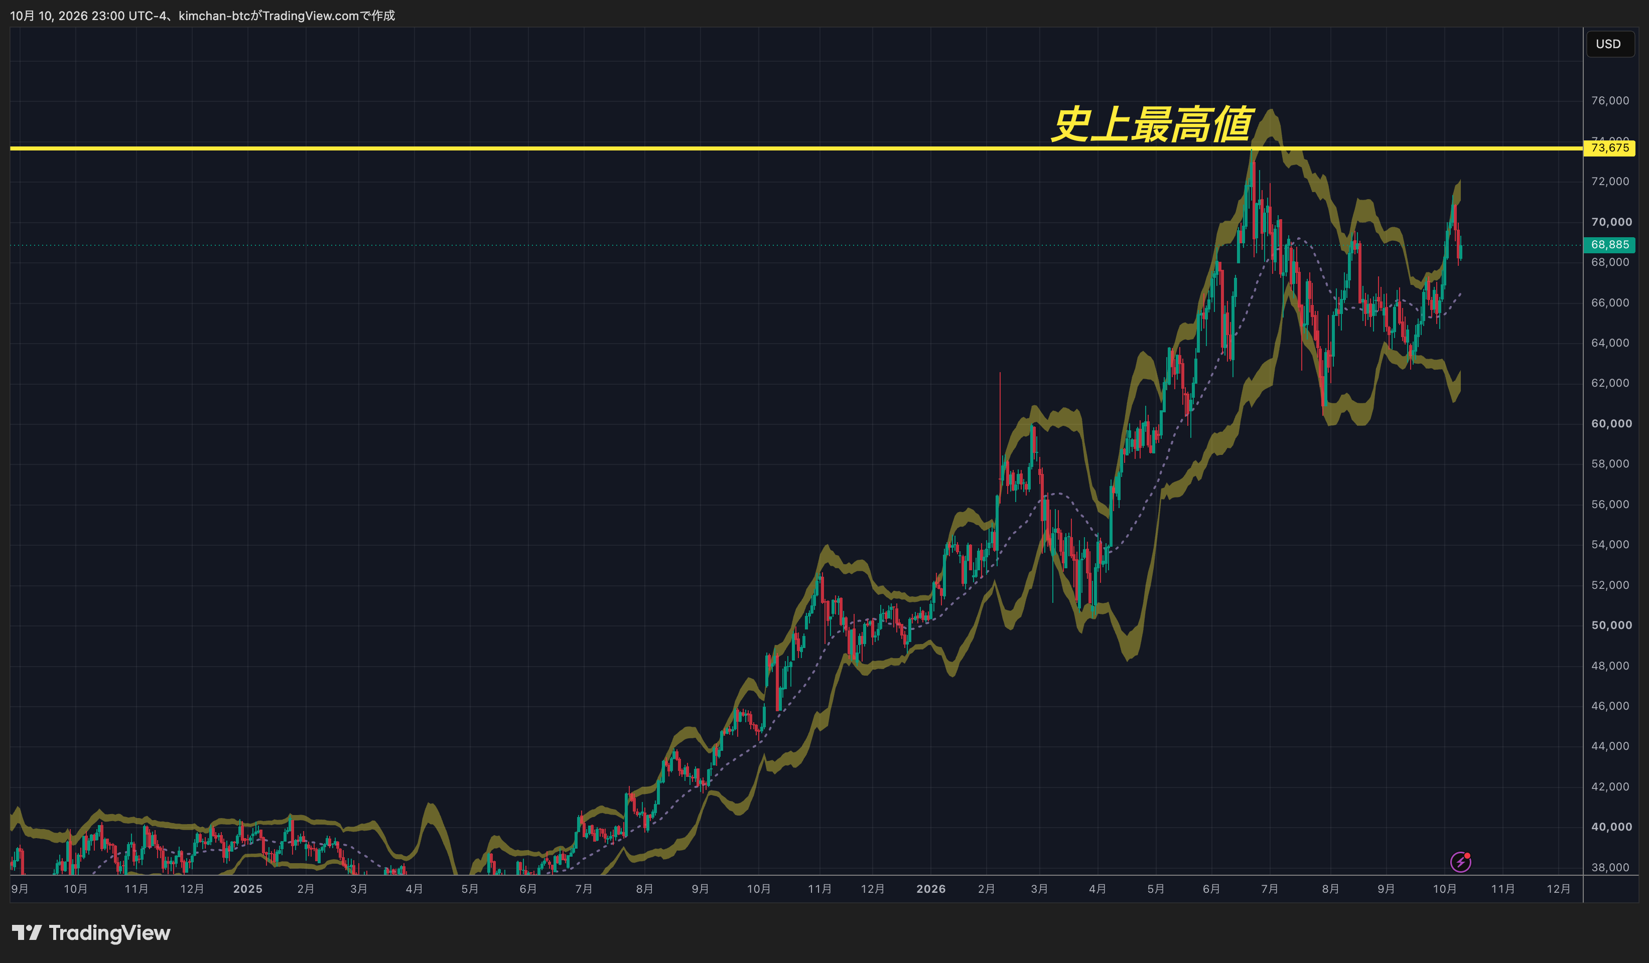
Task: Click the 66,000 price axis label
Action: [1610, 302]
